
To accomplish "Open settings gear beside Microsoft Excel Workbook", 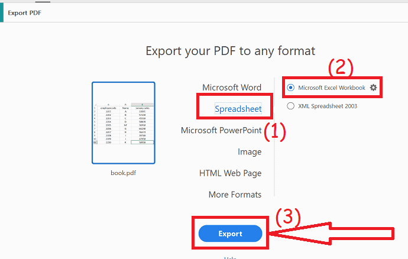I will (x=373, y=88).
